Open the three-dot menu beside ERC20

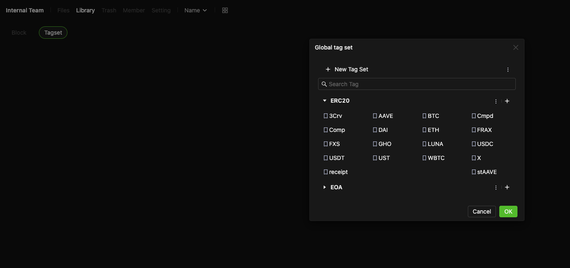click(x=496, y=101)
